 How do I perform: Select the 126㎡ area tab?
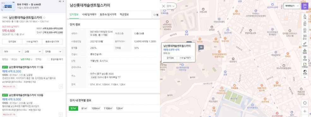(x=120, y=108)
